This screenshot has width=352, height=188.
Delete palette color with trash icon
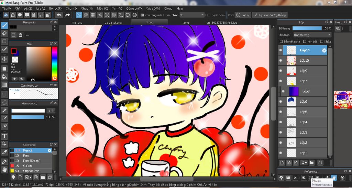(20, 35)
